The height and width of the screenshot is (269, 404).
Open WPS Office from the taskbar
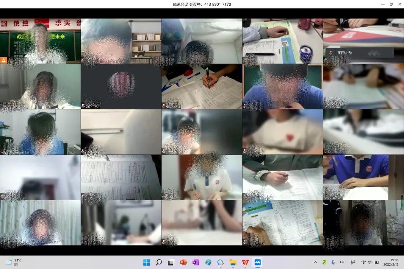pyautogui.click(x=245, y=262)
